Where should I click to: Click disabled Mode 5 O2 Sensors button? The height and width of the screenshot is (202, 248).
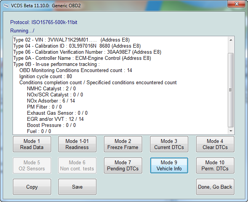point(32,165)
